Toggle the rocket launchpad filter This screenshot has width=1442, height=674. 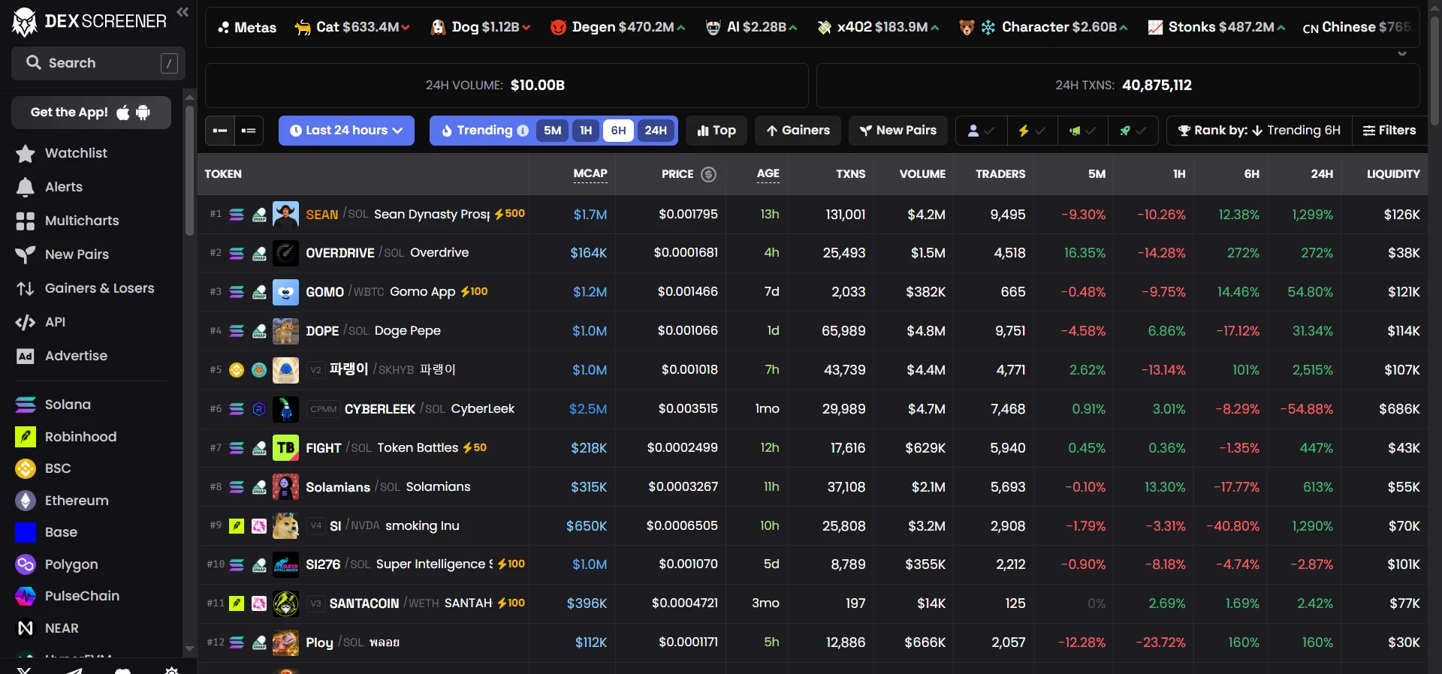click(1133, 131)
